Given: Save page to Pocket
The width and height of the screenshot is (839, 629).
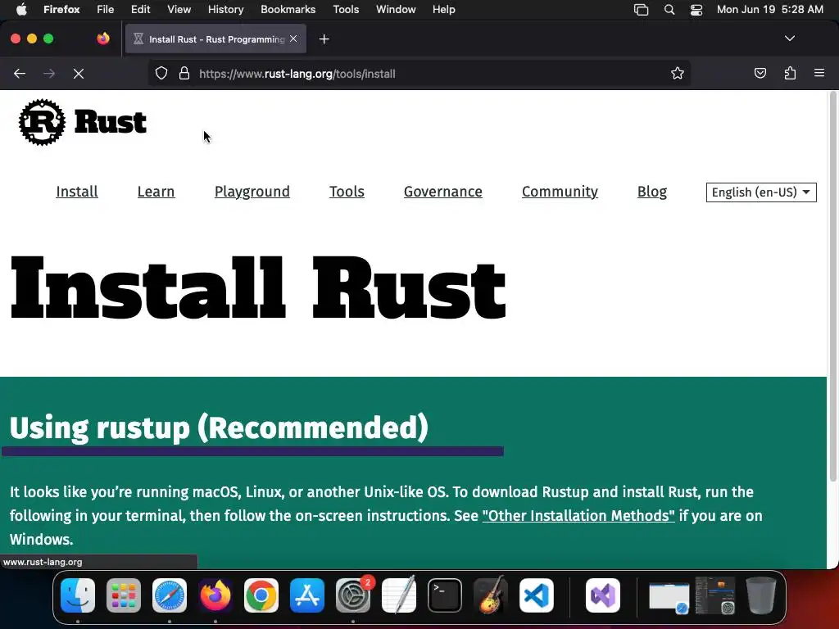Looking at the screenshot, I should click(x=760, y=73).
